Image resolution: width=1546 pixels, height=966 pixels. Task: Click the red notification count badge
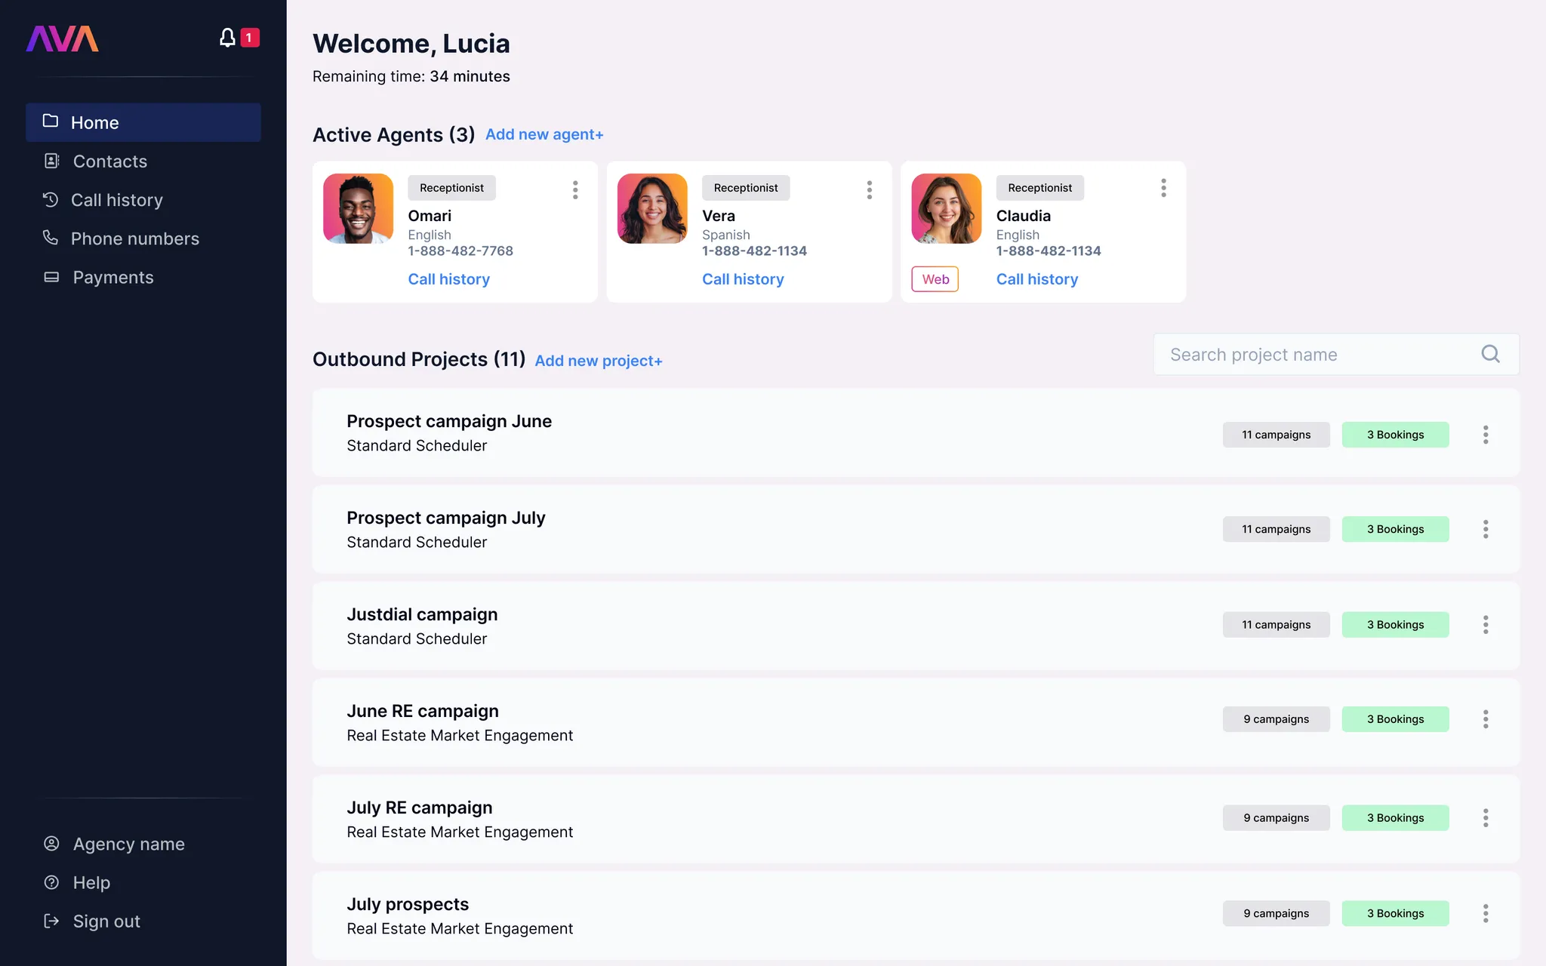pos(250,37)
